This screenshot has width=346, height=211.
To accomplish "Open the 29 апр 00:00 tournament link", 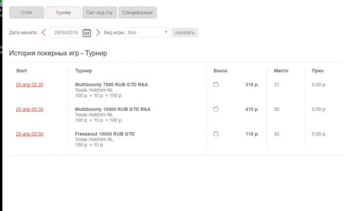I will pyautogui.click(x=30, y=134).
